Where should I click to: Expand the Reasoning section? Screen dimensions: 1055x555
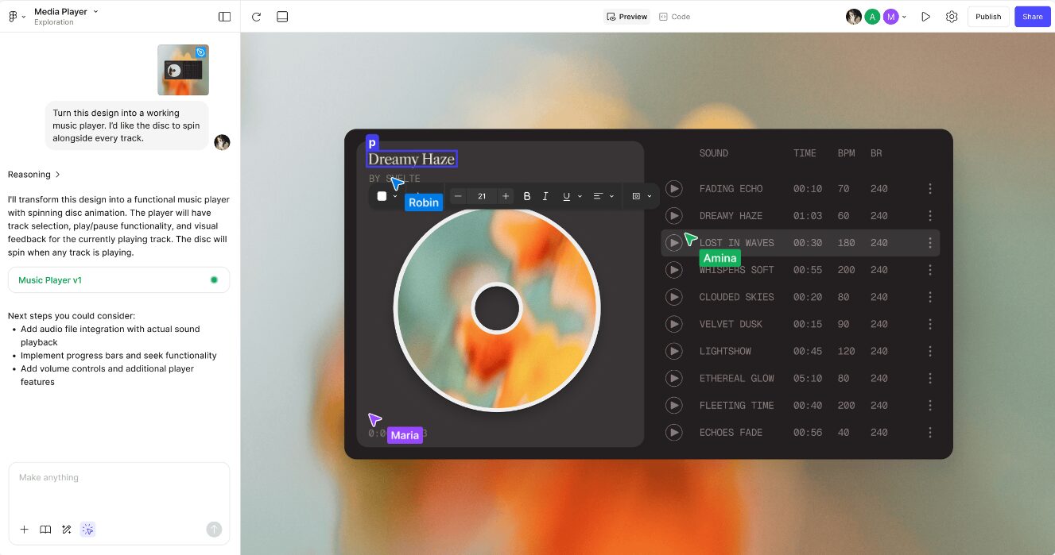(x=34, y=175)
